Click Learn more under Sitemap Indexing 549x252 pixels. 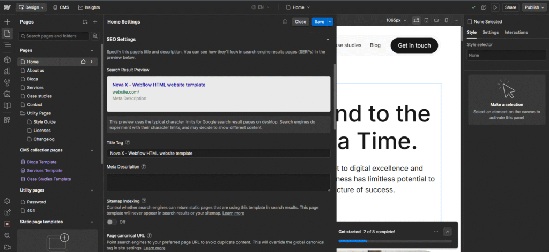click(233, 213)
